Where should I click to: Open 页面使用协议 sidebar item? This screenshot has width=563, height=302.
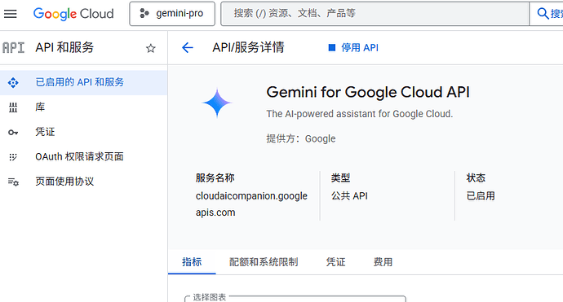[x=84, y=182]
